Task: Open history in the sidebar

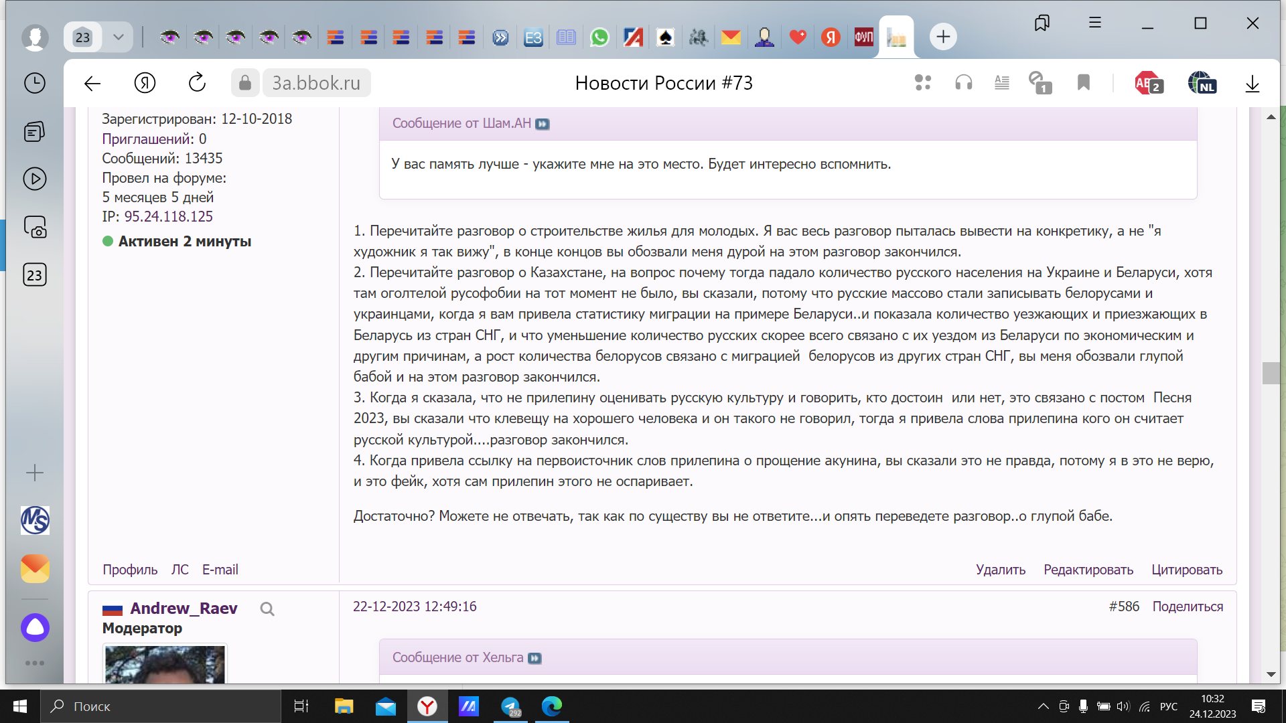Action: [35, 83]
